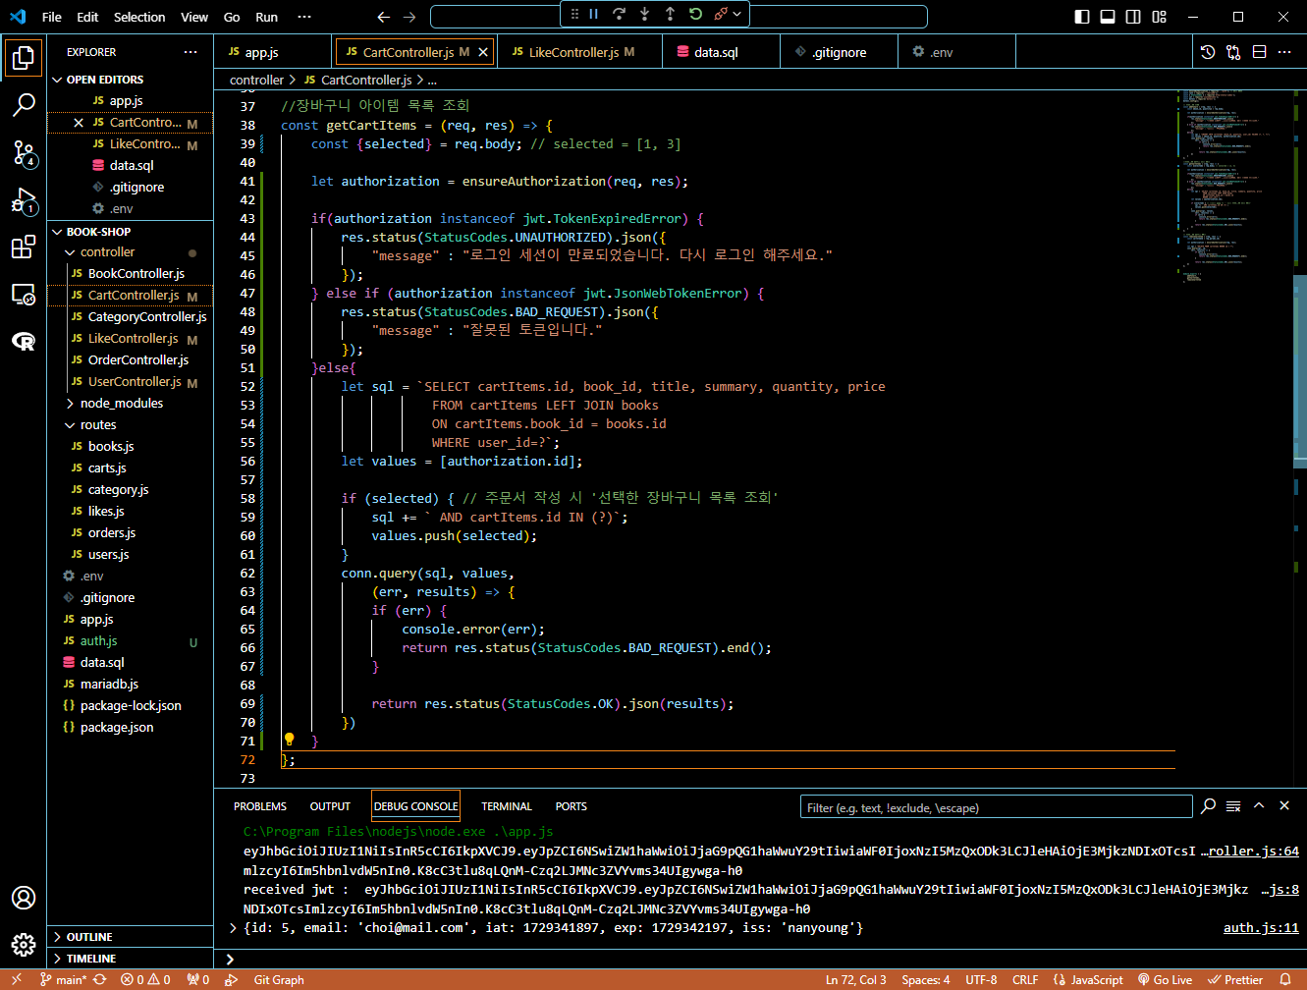Image resolution: width=1307 pixels, height=990 pixels.
Task: Open editor More Actions menu
Action: coord(1284,52)
